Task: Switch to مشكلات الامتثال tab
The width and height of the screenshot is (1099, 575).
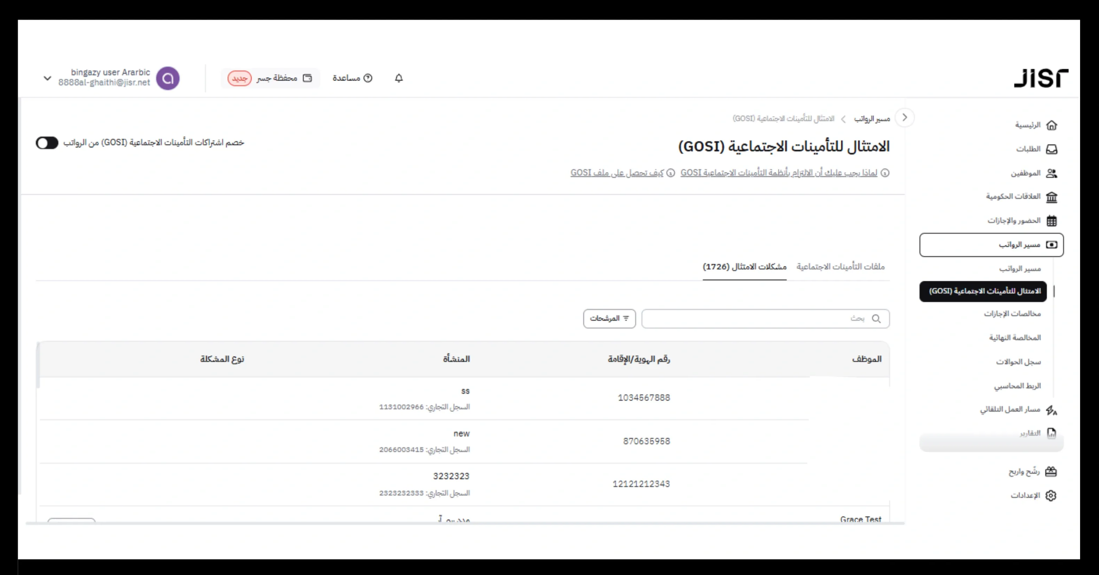Action: click(744, 267)
